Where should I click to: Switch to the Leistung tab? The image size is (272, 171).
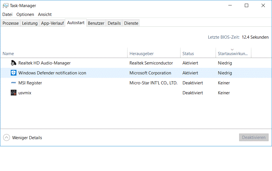click(x=30, y=23)
